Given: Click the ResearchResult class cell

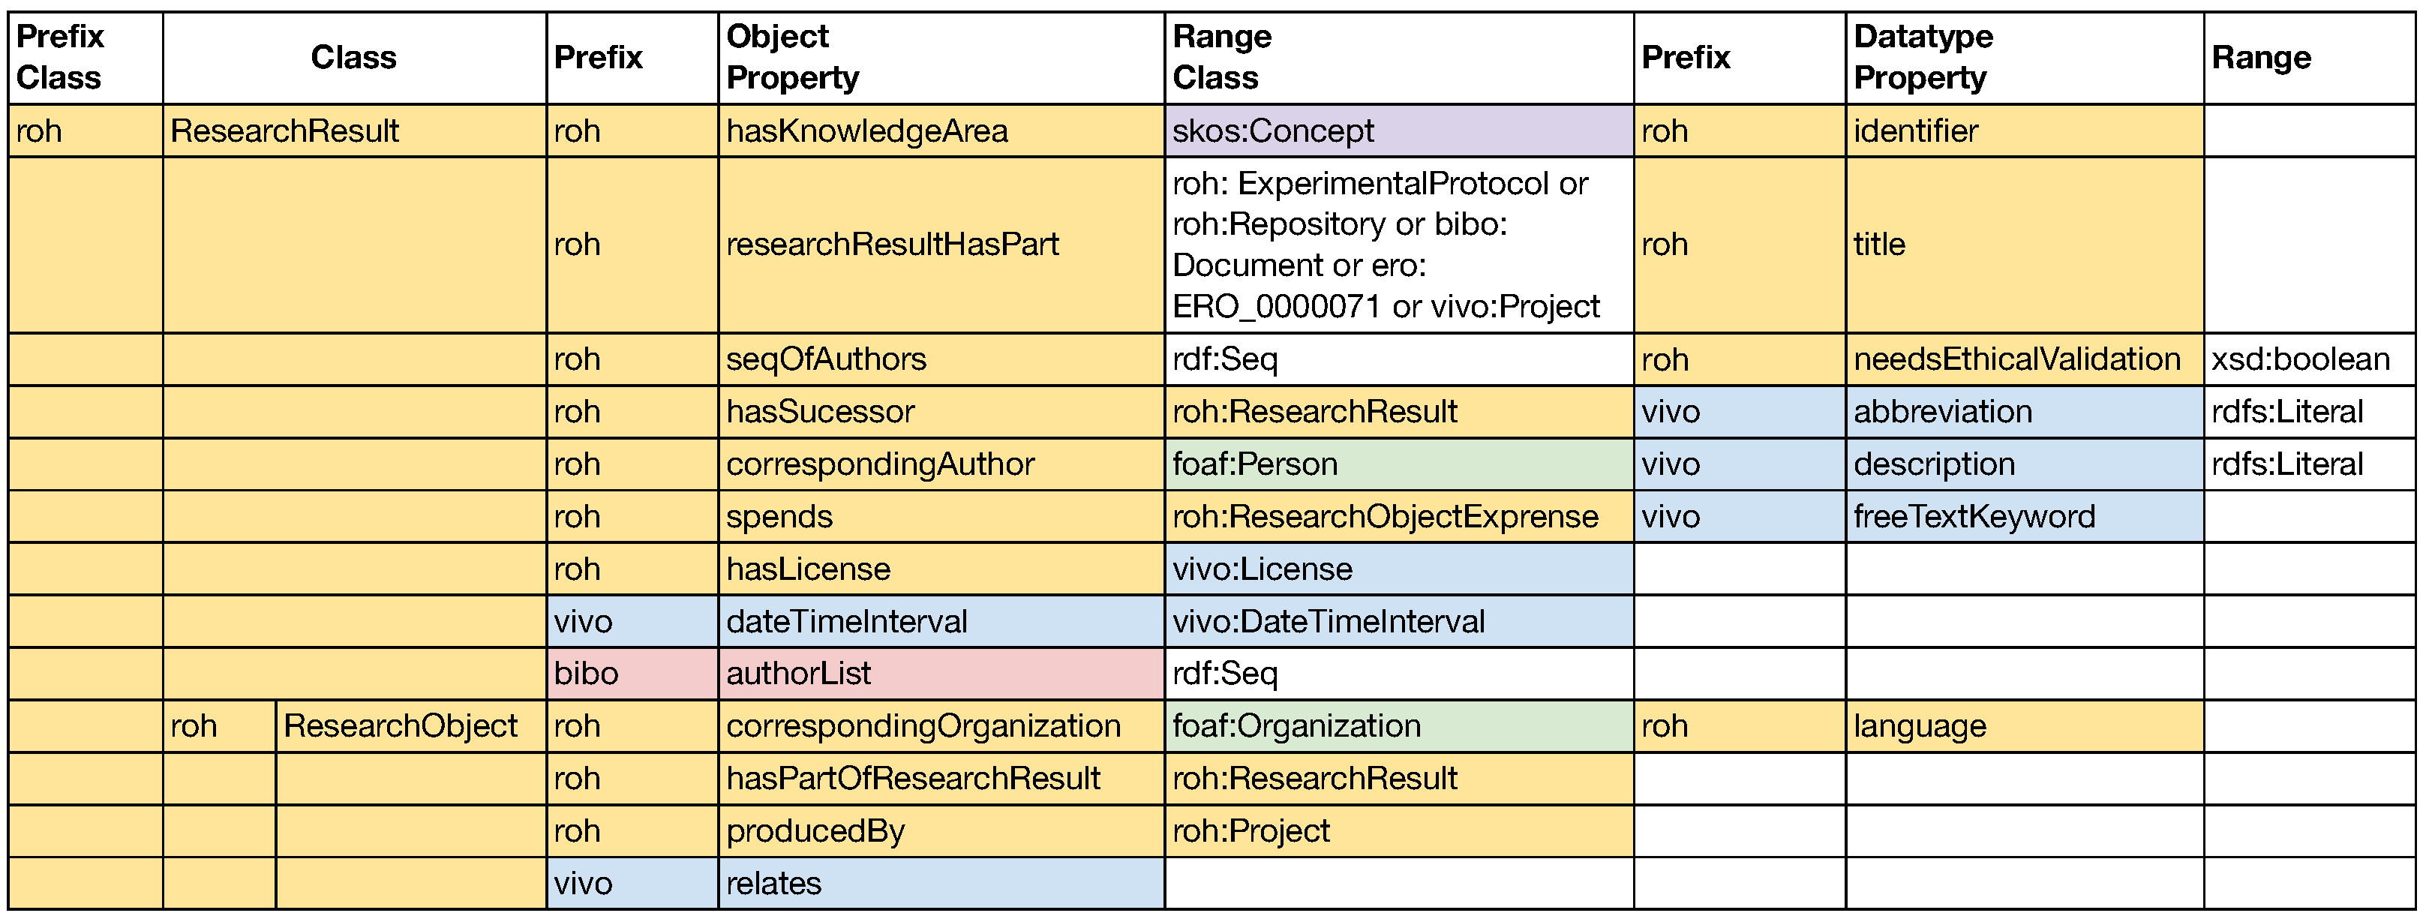Looking at the screenshot, I should click(284, 131).
